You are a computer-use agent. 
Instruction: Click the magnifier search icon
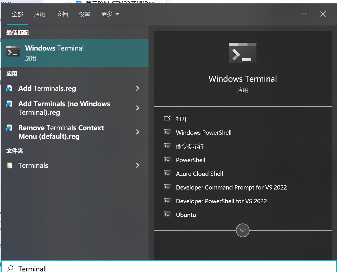[x=10, y=268]
